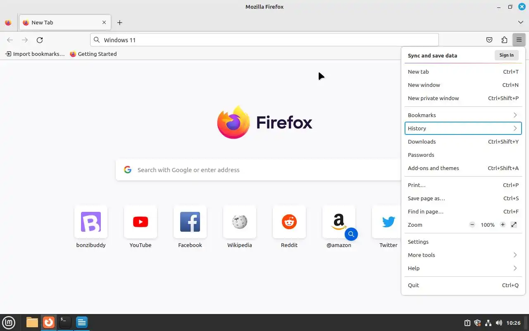Open a new tab with the plus button
This screenshot has height=331, width=529.
[x=119, y=23]
